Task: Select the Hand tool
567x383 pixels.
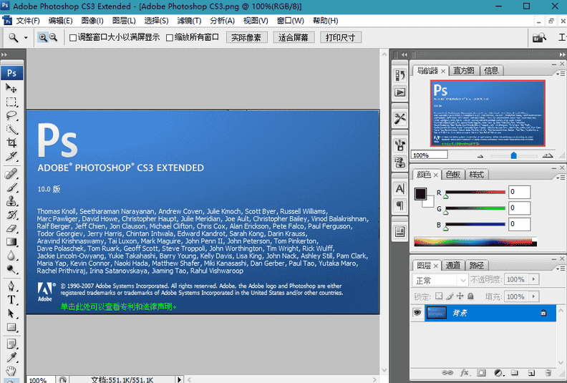Action: coord(11,370)
